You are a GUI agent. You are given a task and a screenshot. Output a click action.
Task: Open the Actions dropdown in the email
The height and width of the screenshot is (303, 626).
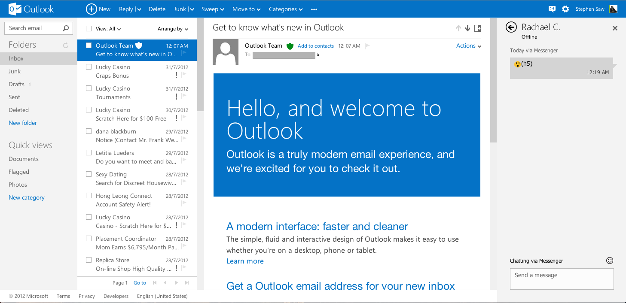[468, 46]
